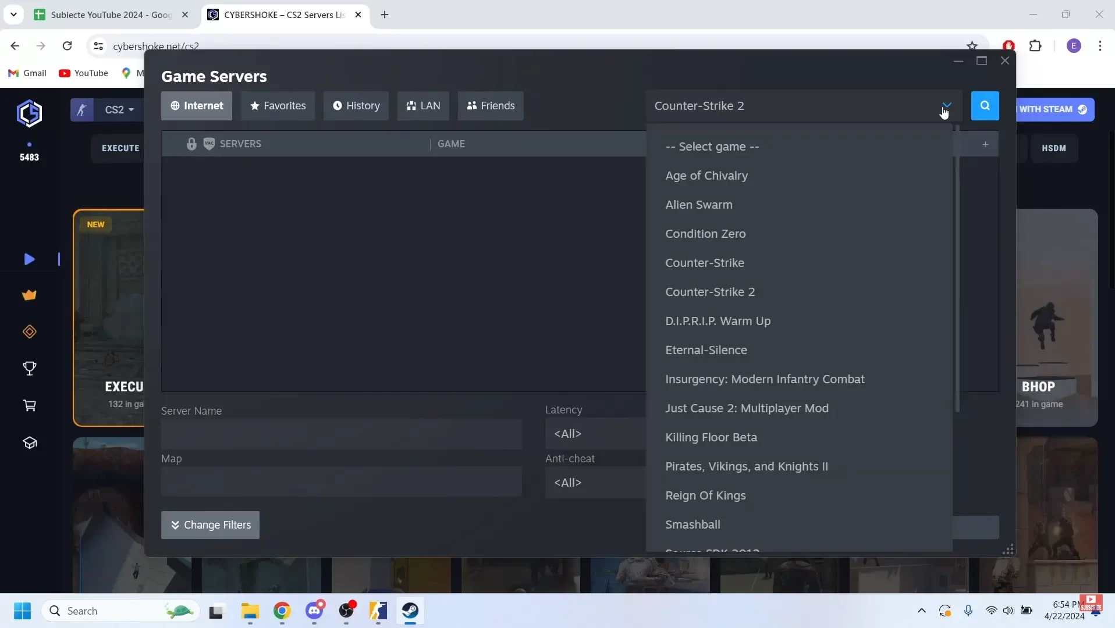The image size is (1115, 628).
Task: Switch to Subiecte YouTube 2024 browser tab
Action: pos(112,15)
